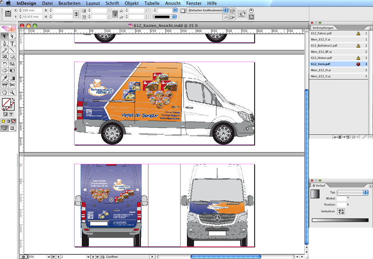Screen dimensions: 373x259
Task: Open the Objekt menu
Action: click(132, 3)
